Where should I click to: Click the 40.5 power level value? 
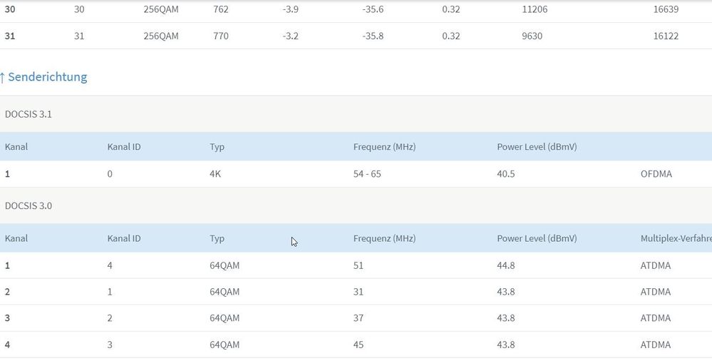pos(507,174)
